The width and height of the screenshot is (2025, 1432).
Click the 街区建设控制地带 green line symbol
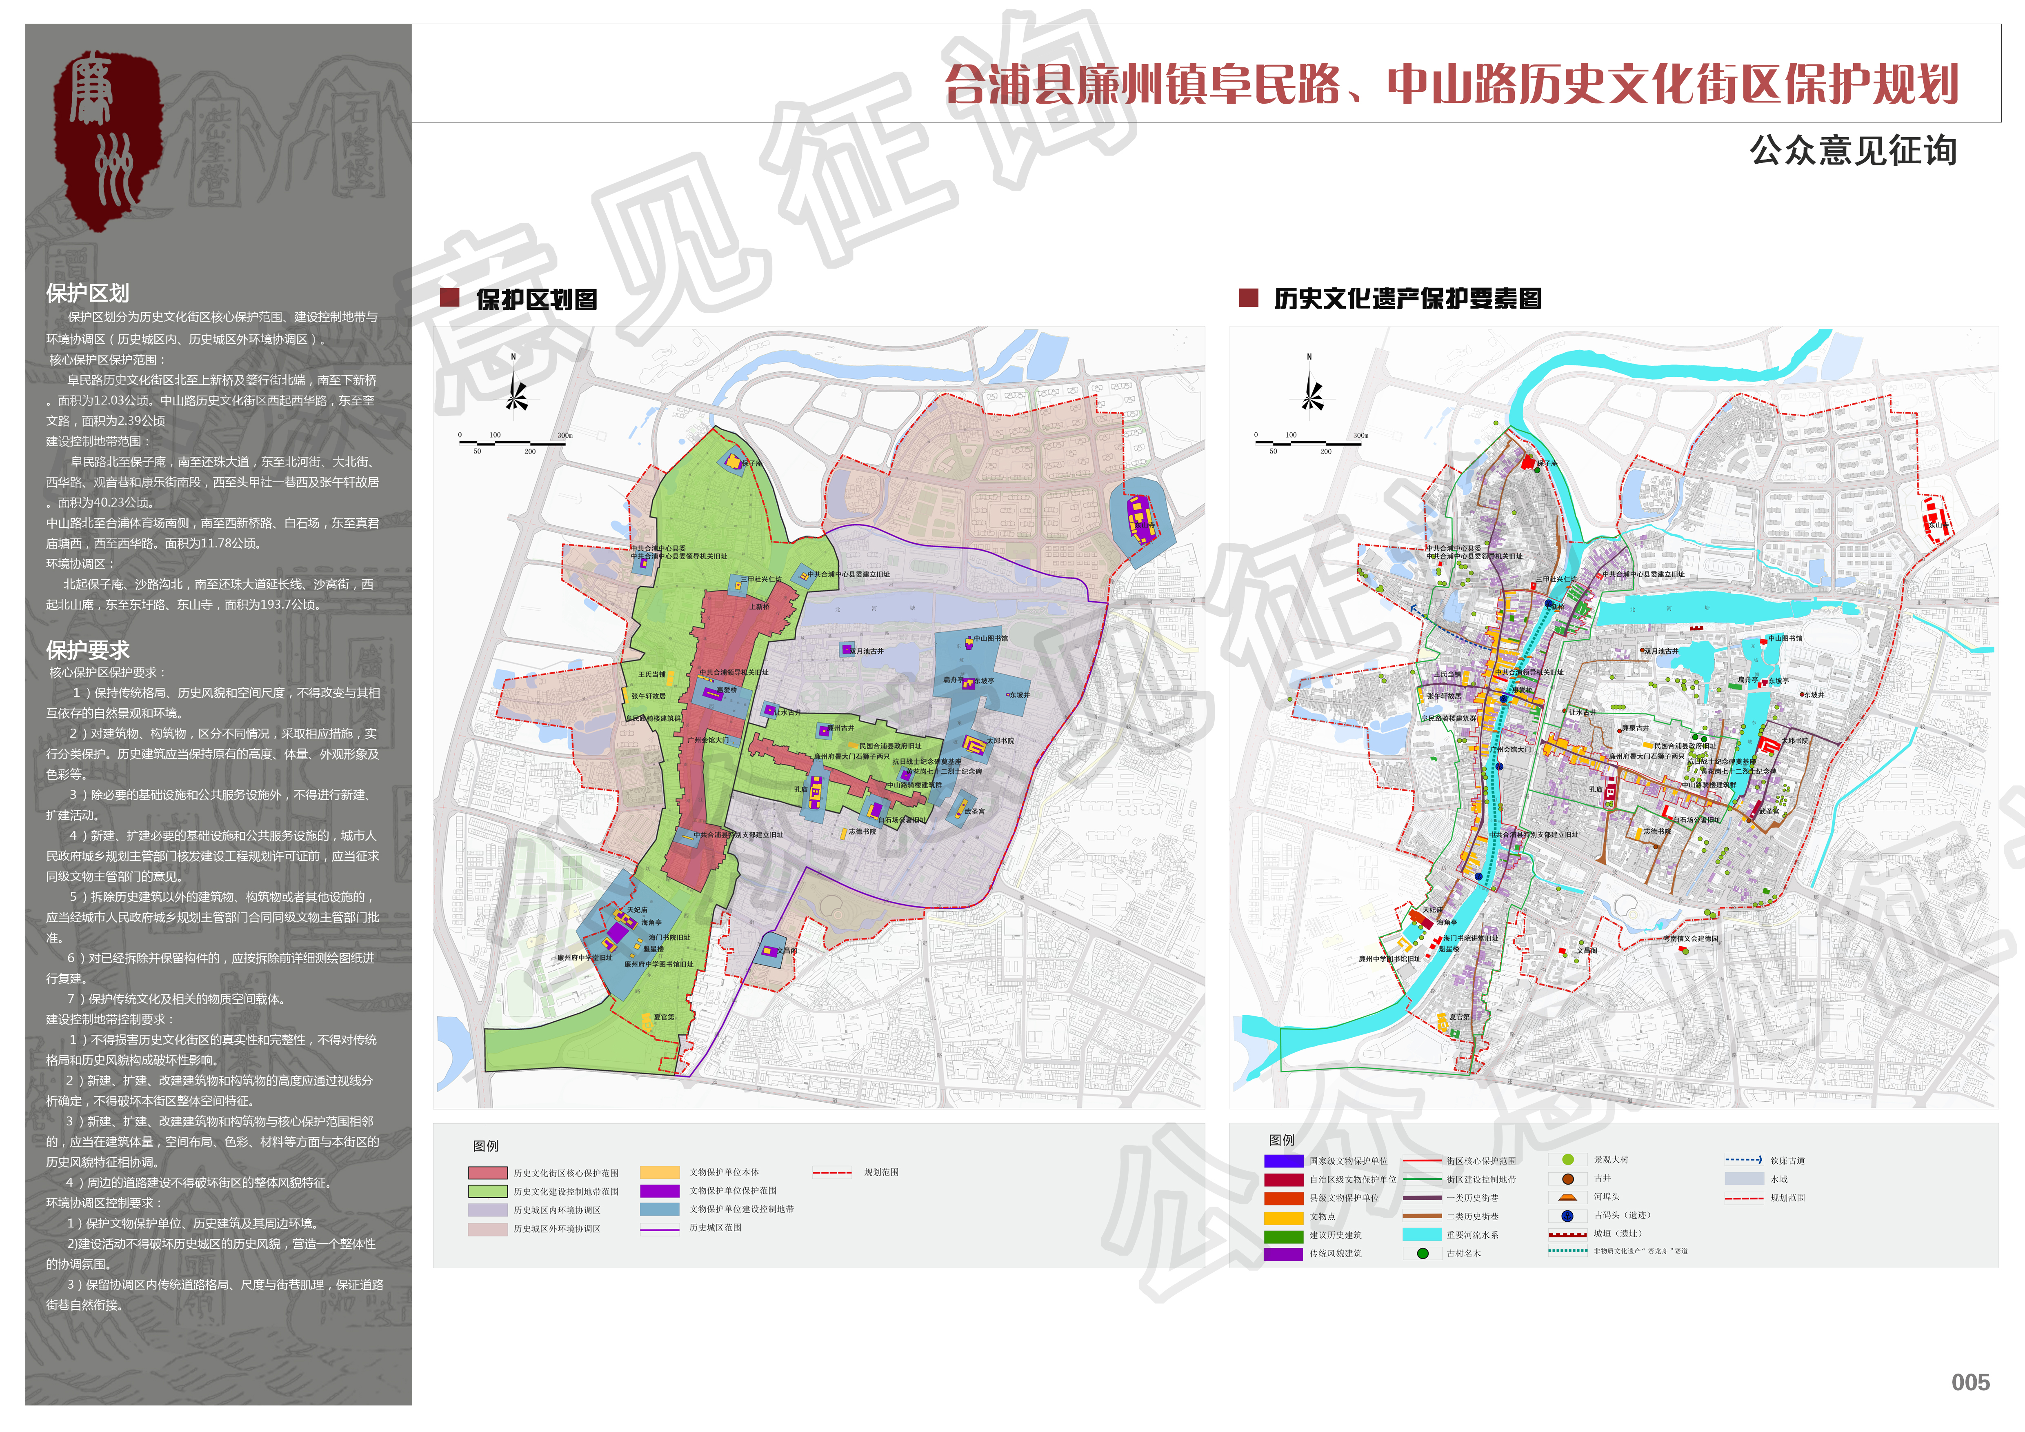tap(1422, 1179)
